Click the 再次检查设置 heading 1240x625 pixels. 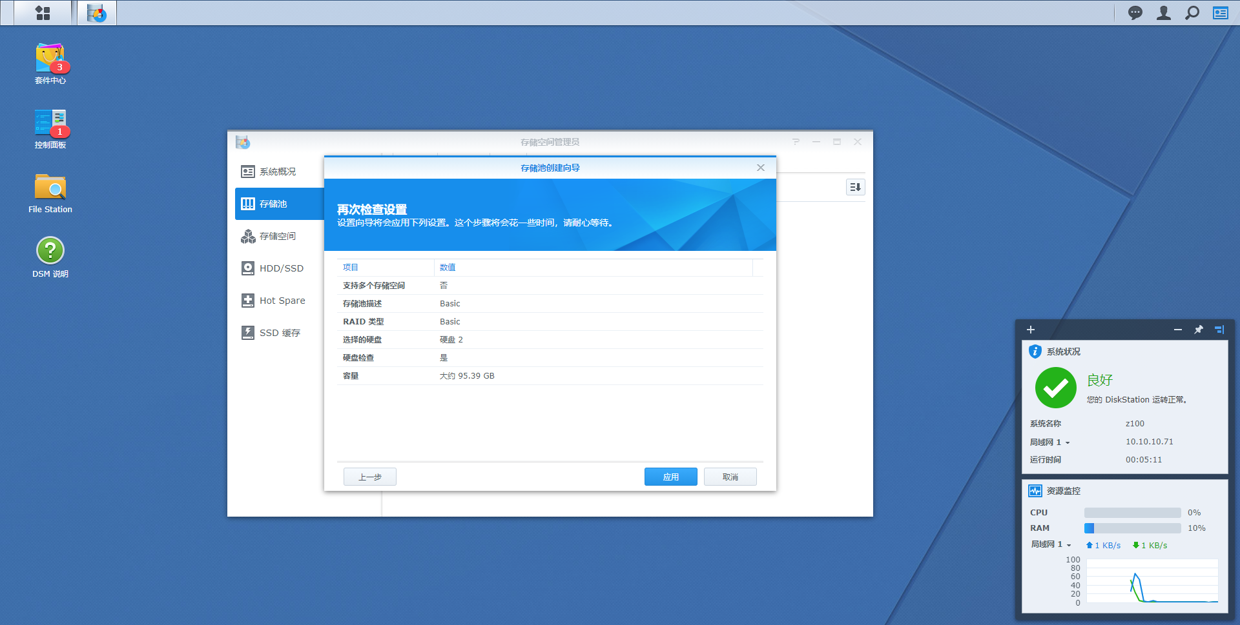(372, 210)
